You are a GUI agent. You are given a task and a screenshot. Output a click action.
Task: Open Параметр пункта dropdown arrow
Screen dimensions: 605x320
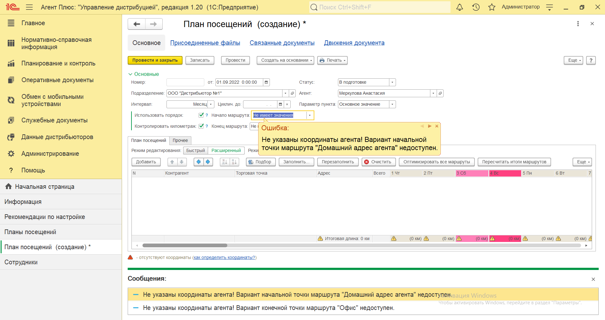click(x=392, y=104)
